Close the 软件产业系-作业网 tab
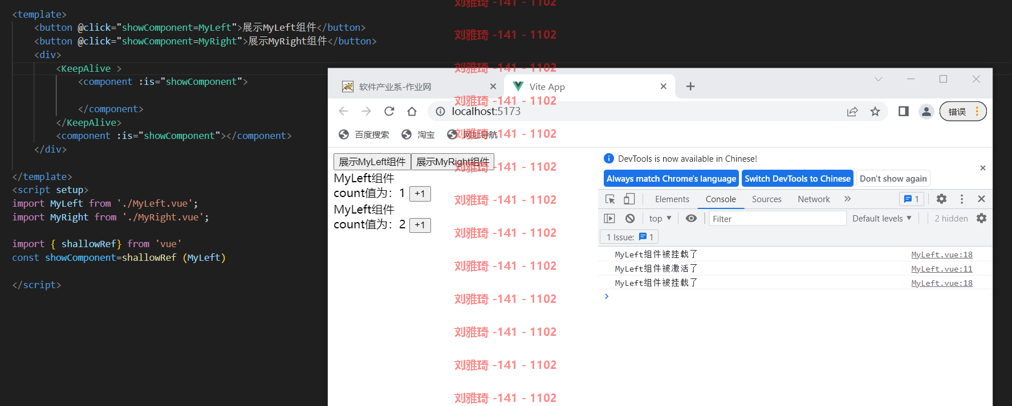 pos(493,87)
